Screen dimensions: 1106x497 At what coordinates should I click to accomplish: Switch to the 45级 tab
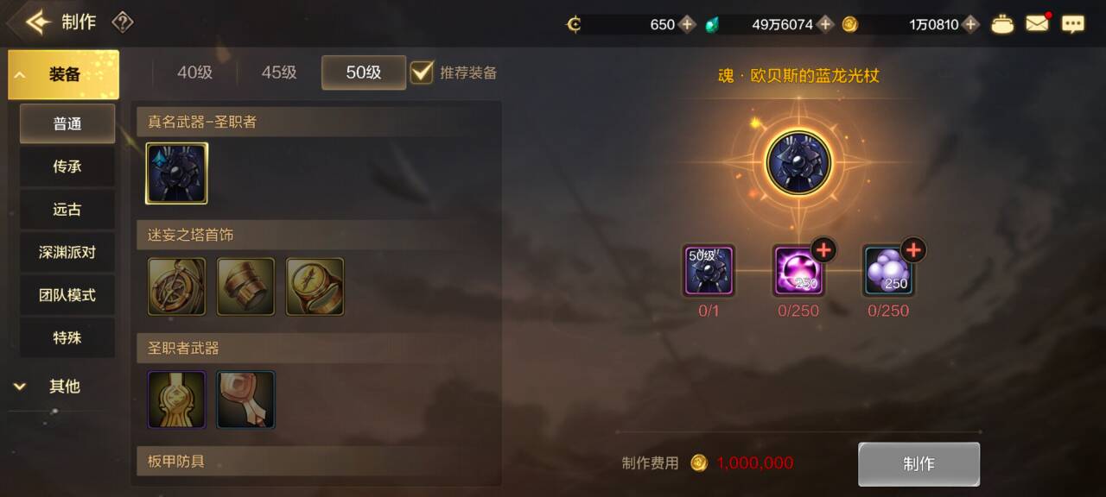279,72
